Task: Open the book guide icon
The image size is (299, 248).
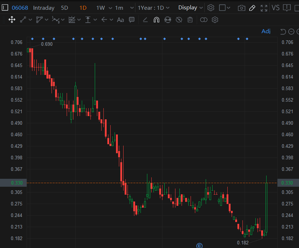Action: point(287,8)
